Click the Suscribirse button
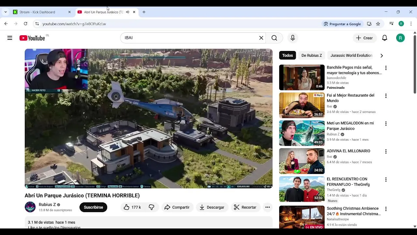417x235 pixels. coord(93,207)
